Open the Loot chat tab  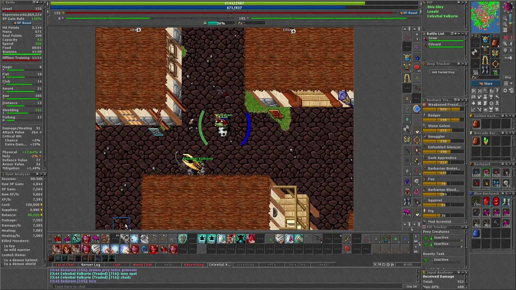[117, 265]
